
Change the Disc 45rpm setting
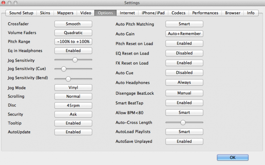coord(73,105)
